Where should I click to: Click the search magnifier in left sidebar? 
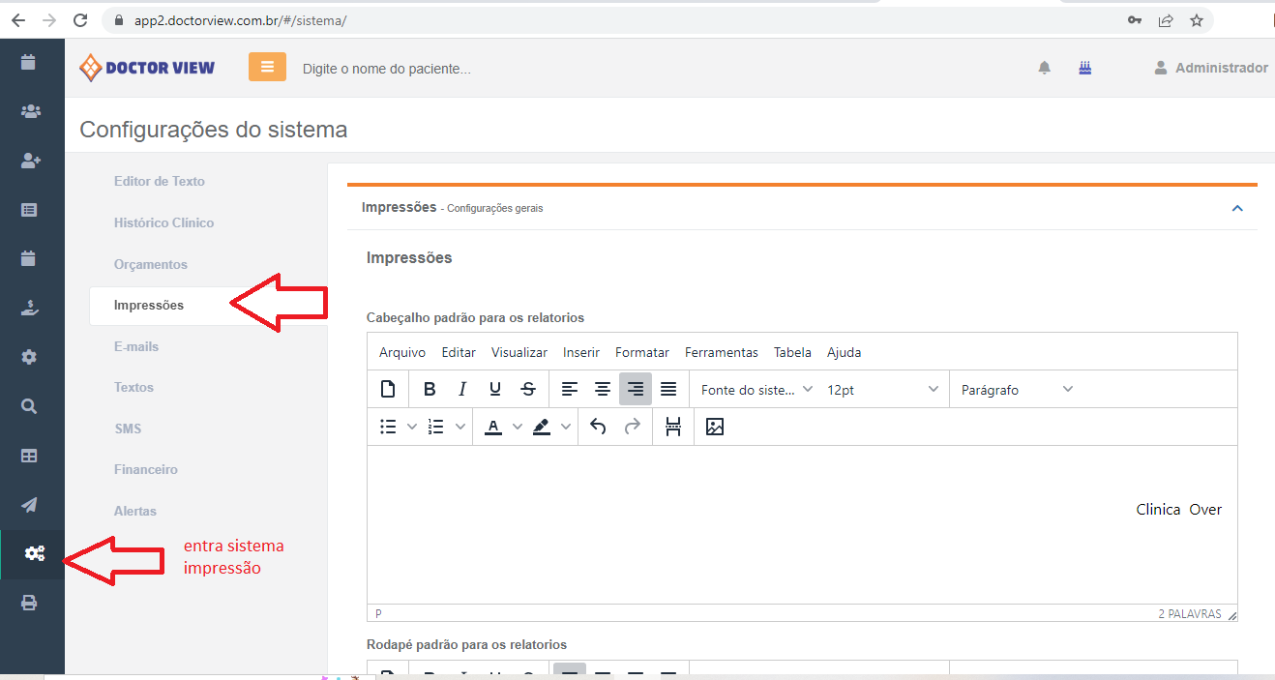click(x=30, y=406)
